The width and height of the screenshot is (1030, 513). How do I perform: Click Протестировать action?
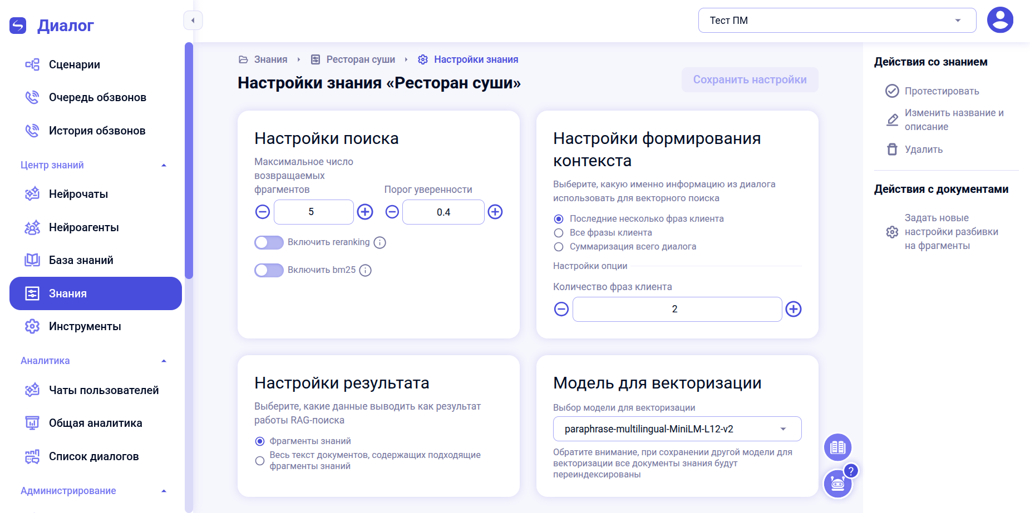click(x=932, y=91)
